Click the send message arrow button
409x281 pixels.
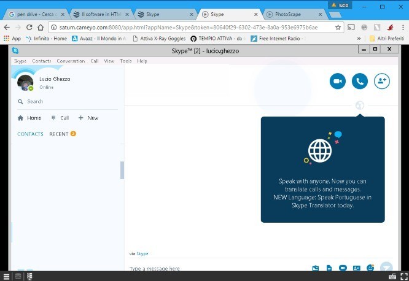386,268
